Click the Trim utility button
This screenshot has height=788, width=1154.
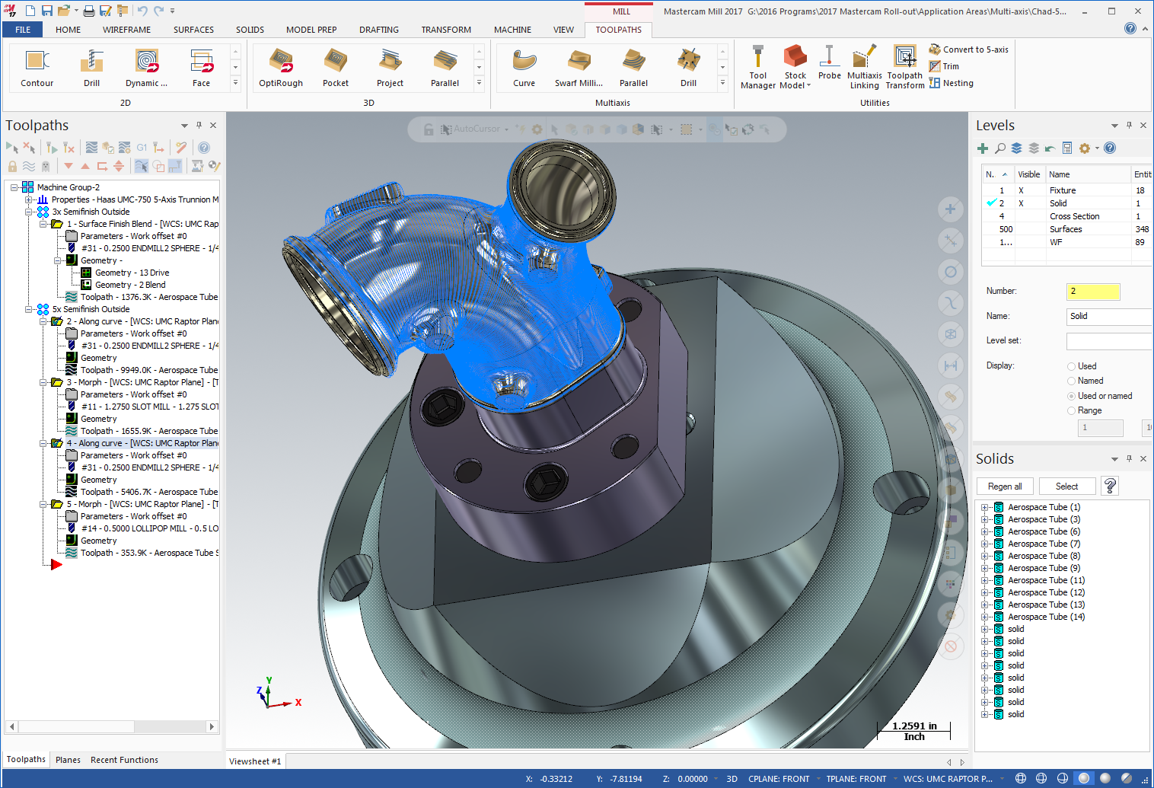point(944,66)
